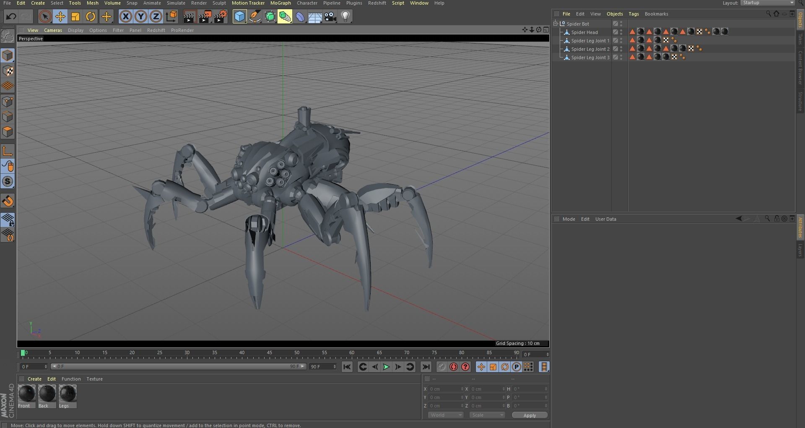Toggle Position keyframe recording icon

click(481, 367)
